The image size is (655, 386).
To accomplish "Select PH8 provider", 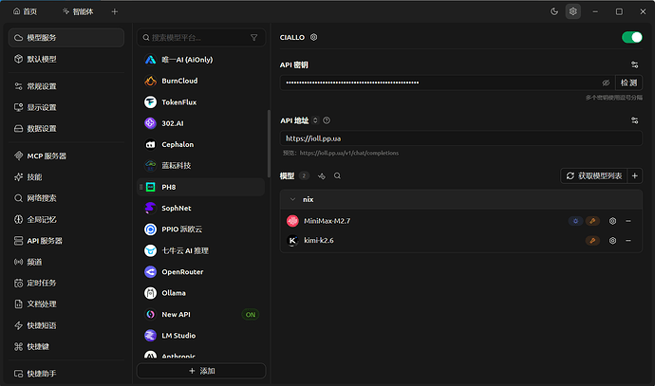I will tap(201, 187).
